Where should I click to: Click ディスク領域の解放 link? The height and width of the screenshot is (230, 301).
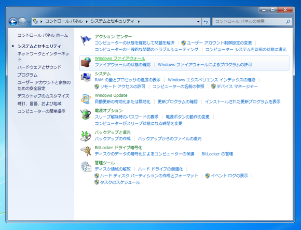(x=113, y=169)
